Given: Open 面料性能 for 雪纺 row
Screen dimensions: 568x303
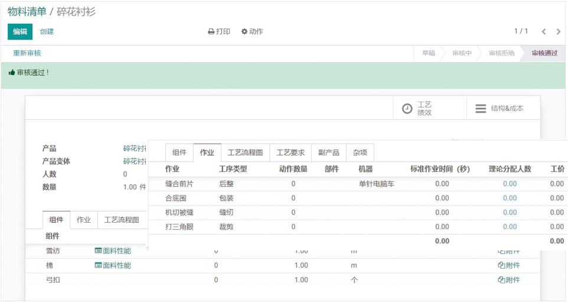Looking at the screenshot, I should (x=113, y=251).
